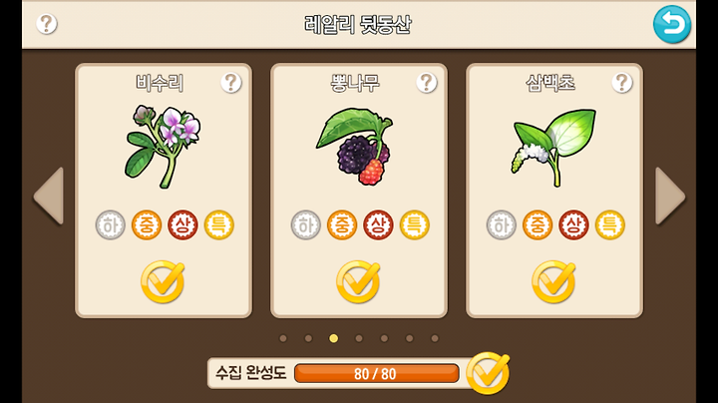The height and width of the screenshot is (403, 718).
Task: Jump to the first page dot
Action: tap(283, 338)
